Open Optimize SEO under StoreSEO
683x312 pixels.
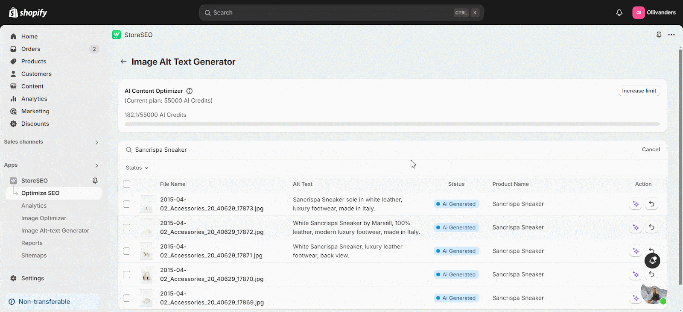click(x=53, y=193)
